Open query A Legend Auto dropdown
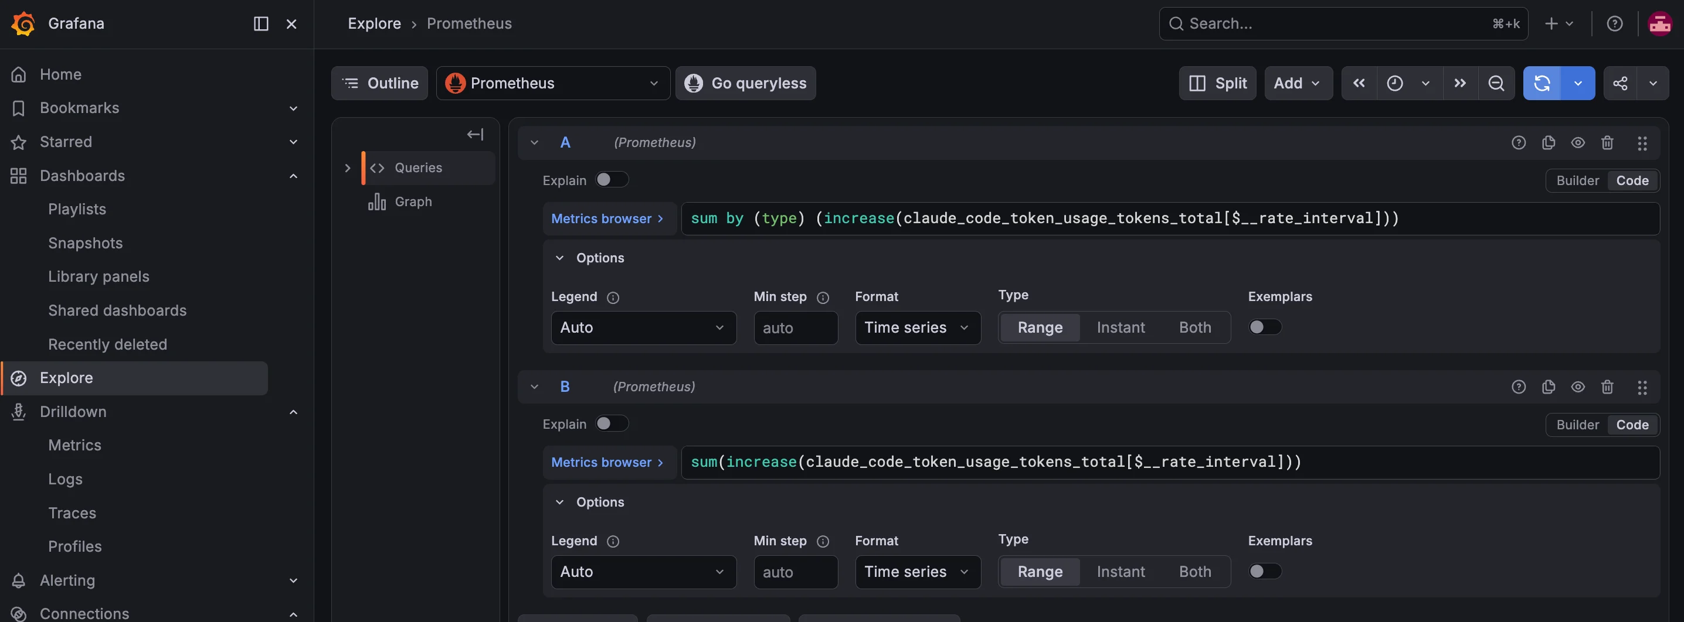The width and height of the screenshot is (1684, 622). [x=643, y=327]
